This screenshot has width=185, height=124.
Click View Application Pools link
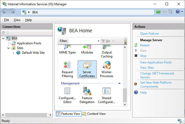point(156,62)
